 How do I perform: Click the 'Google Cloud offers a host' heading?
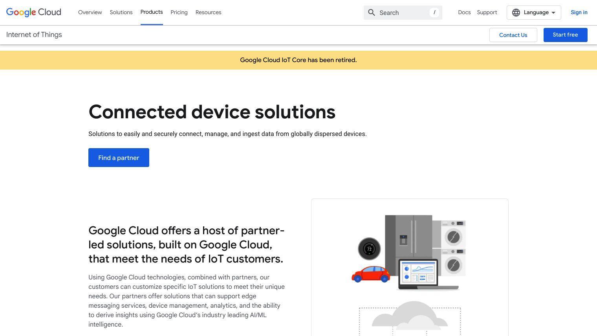(x=187, y=244)
